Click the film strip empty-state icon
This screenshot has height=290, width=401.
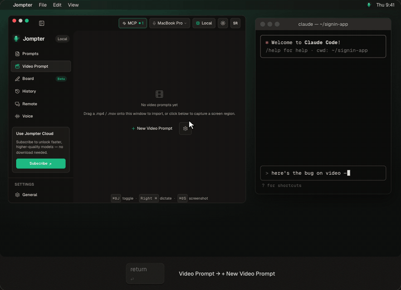159,94
